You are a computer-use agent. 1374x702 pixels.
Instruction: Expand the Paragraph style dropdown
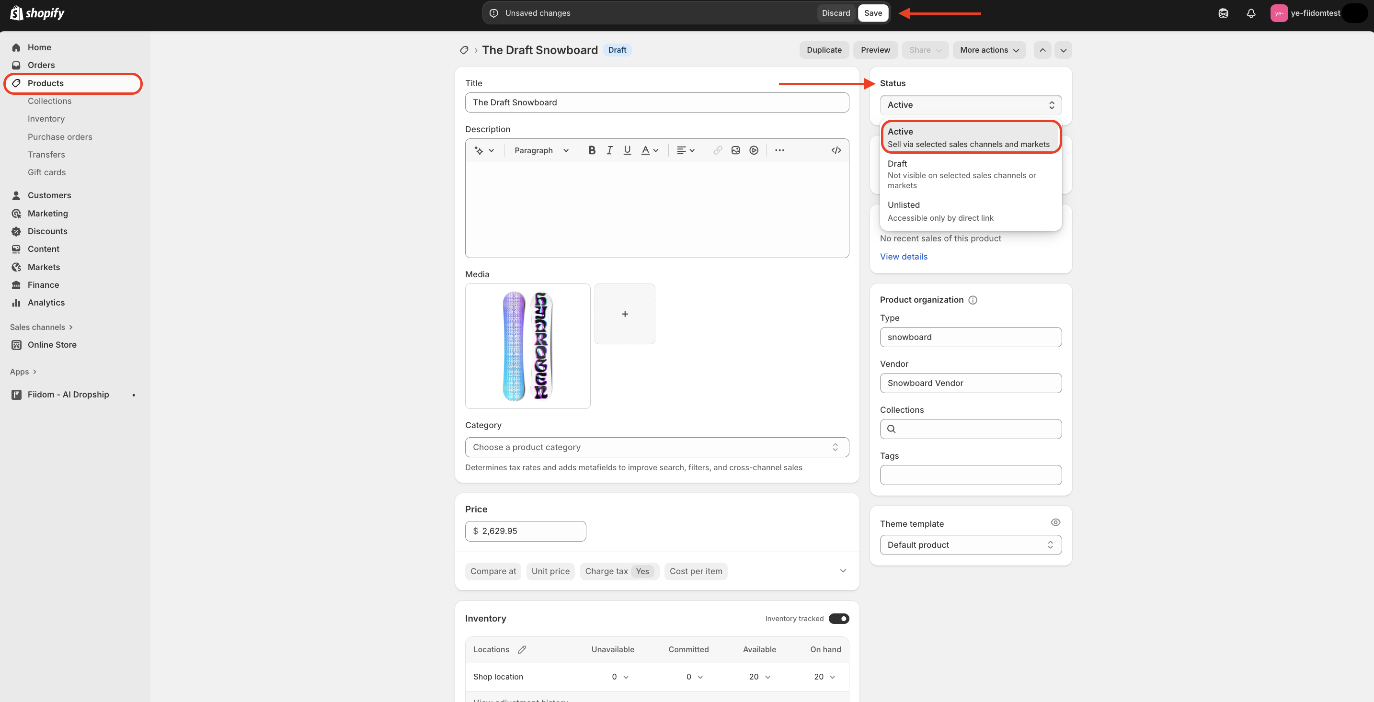[541, 150]
